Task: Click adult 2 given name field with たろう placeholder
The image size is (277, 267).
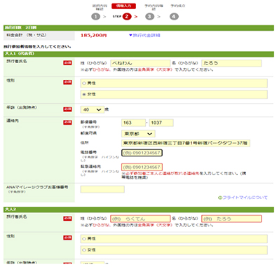Action: [231, 219]
